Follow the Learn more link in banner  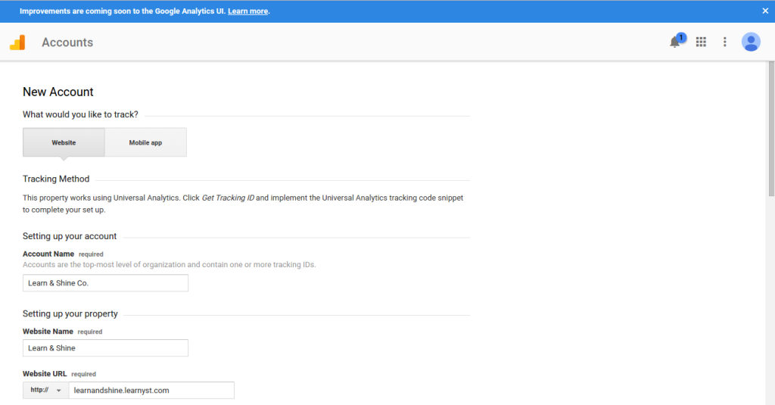tap(247, 11)
